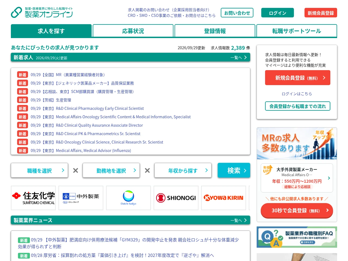Open the 中外製薬 company logo
The height and width of the screenshot is (261, 348).
tap(81, 198)
